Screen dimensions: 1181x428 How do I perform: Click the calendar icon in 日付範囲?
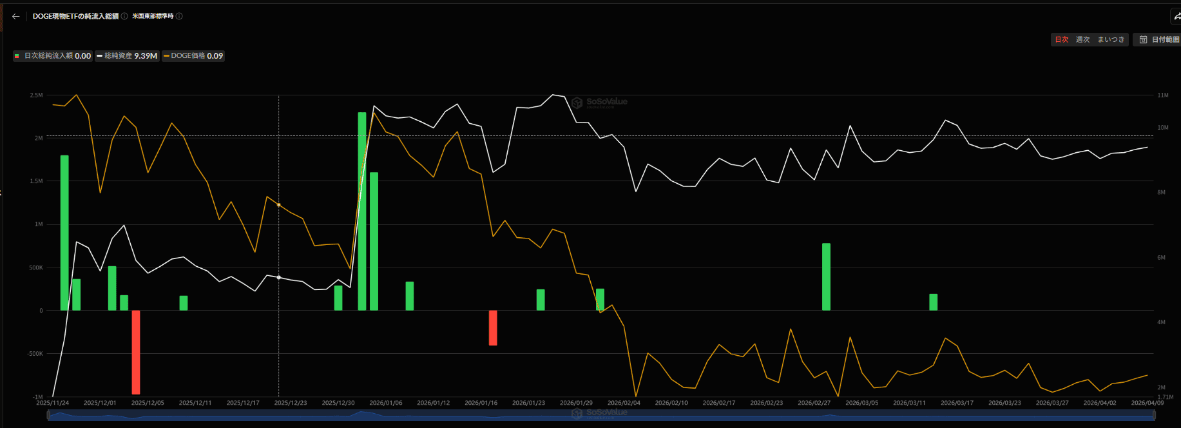coord(1143,40)
